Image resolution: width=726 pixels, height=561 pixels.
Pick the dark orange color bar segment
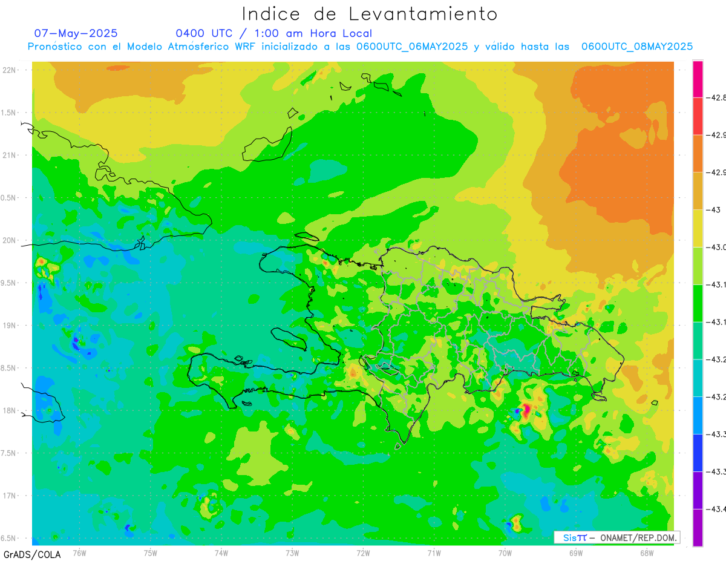(698, 154)
